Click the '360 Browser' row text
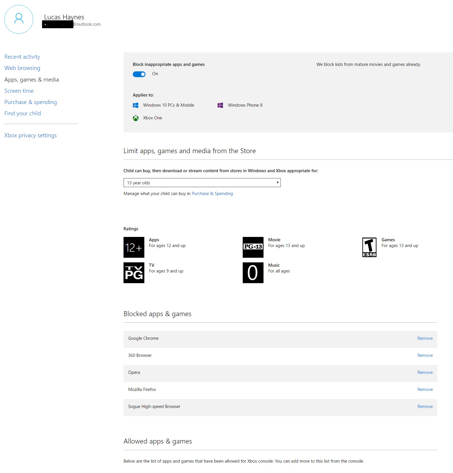 (x=140, y=355)
